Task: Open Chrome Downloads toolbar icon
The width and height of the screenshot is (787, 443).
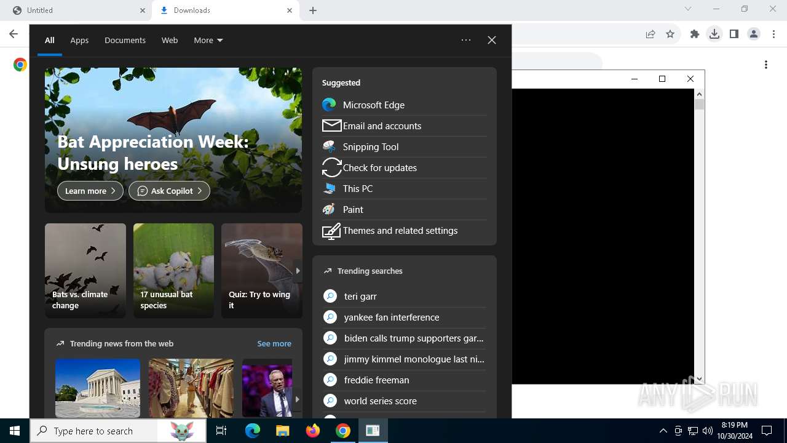Action: tap(714, 34)
